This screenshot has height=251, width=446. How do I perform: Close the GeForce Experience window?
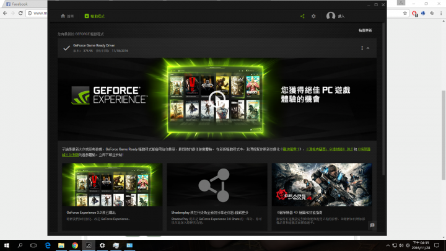click(x=383, y=5)
